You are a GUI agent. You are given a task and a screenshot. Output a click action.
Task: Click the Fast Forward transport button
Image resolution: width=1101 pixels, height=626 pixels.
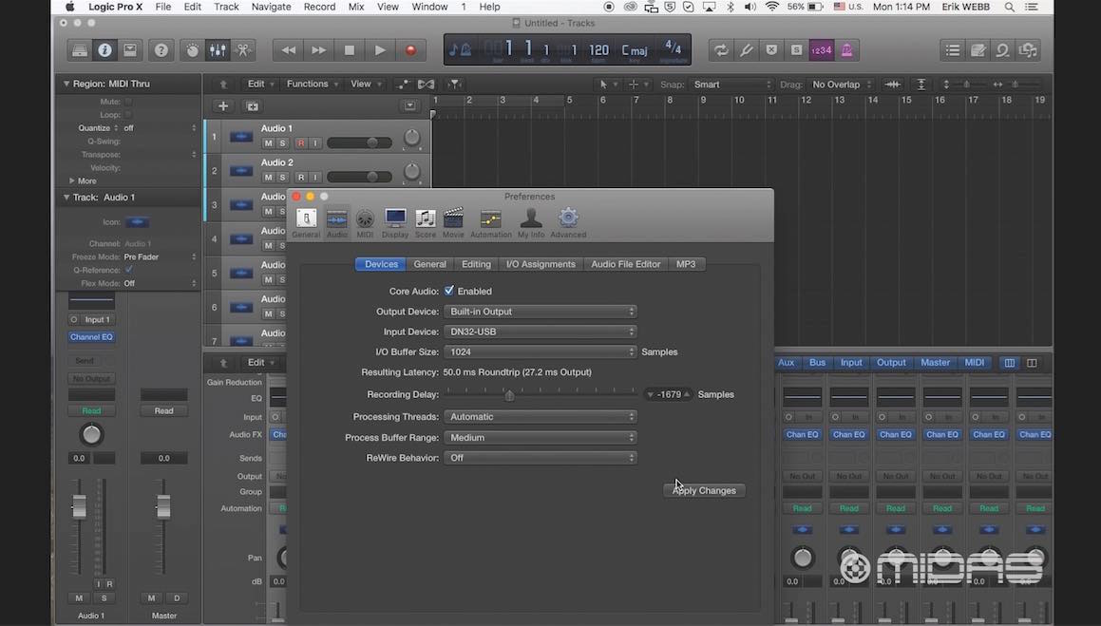tap(319, 49)
